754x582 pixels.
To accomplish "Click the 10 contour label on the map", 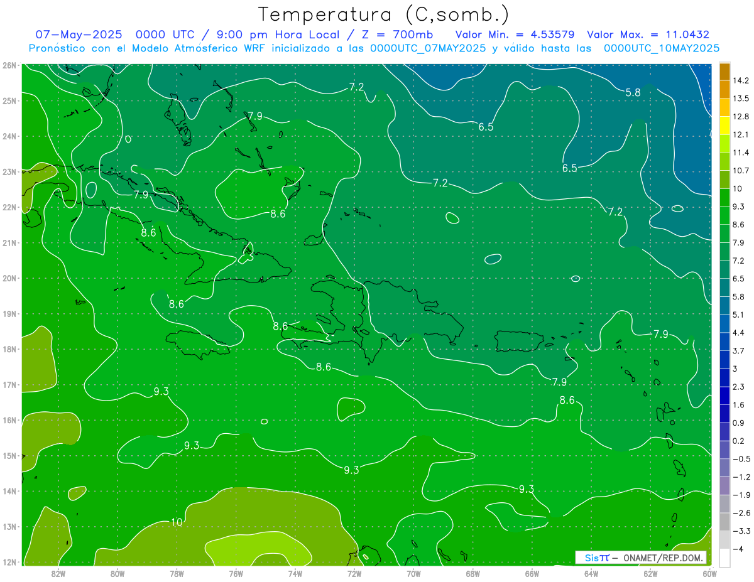I will [177, 522].
